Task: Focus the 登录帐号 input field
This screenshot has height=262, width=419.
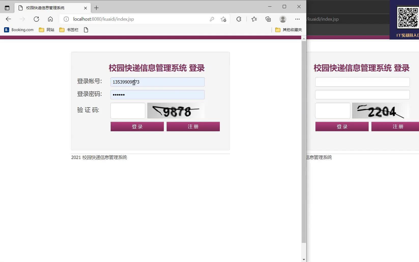Action: (157, 82)
